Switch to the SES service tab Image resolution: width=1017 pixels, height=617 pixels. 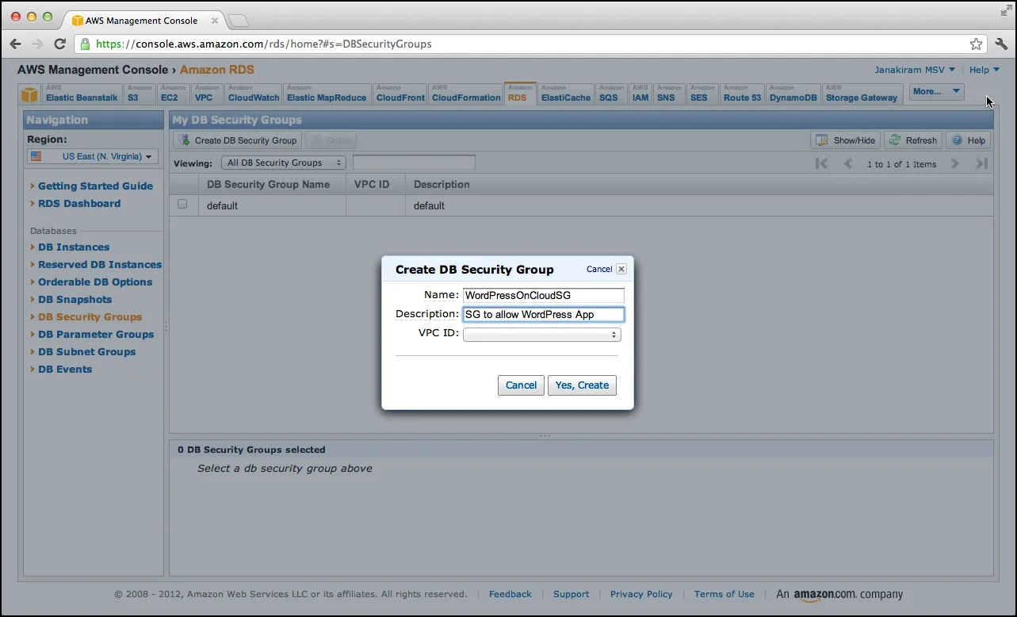702,94
